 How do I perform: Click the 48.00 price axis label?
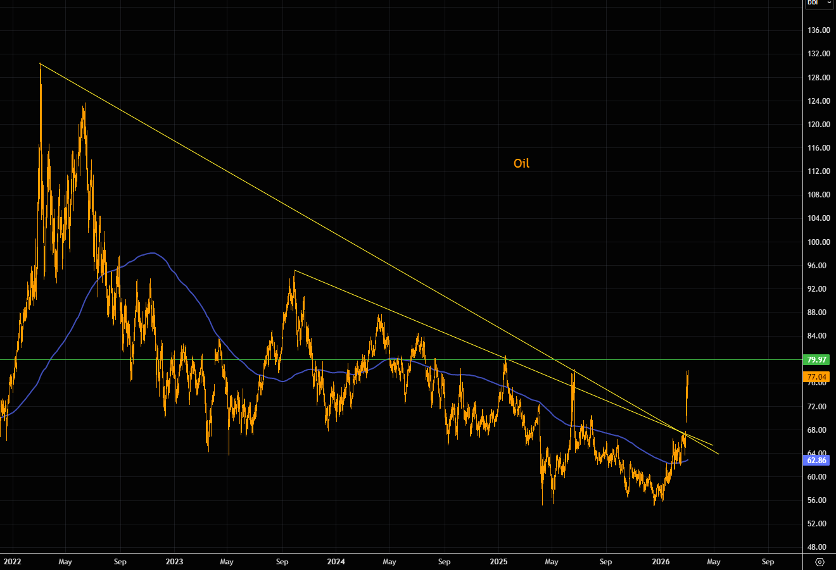coord(819,547)
